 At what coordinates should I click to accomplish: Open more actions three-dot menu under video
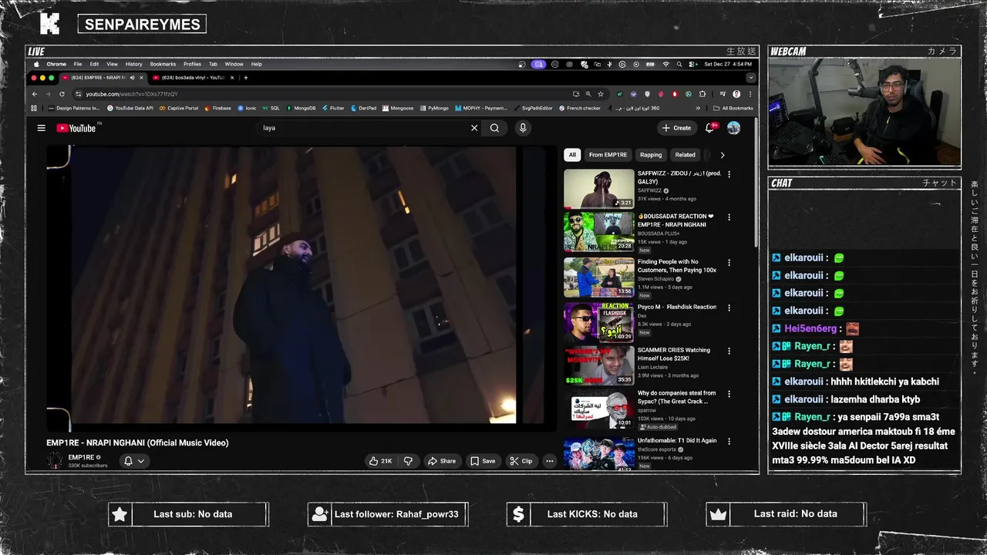tap(549, 461)
